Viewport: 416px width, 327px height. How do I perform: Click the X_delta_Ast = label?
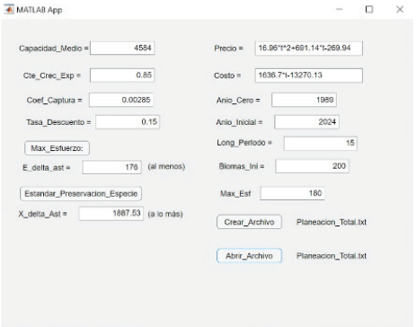pos(43,214)
